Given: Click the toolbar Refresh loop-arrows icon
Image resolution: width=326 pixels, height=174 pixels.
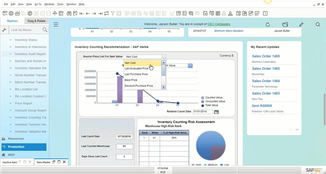Looking at the screenshot, I should tap(106, 13).
